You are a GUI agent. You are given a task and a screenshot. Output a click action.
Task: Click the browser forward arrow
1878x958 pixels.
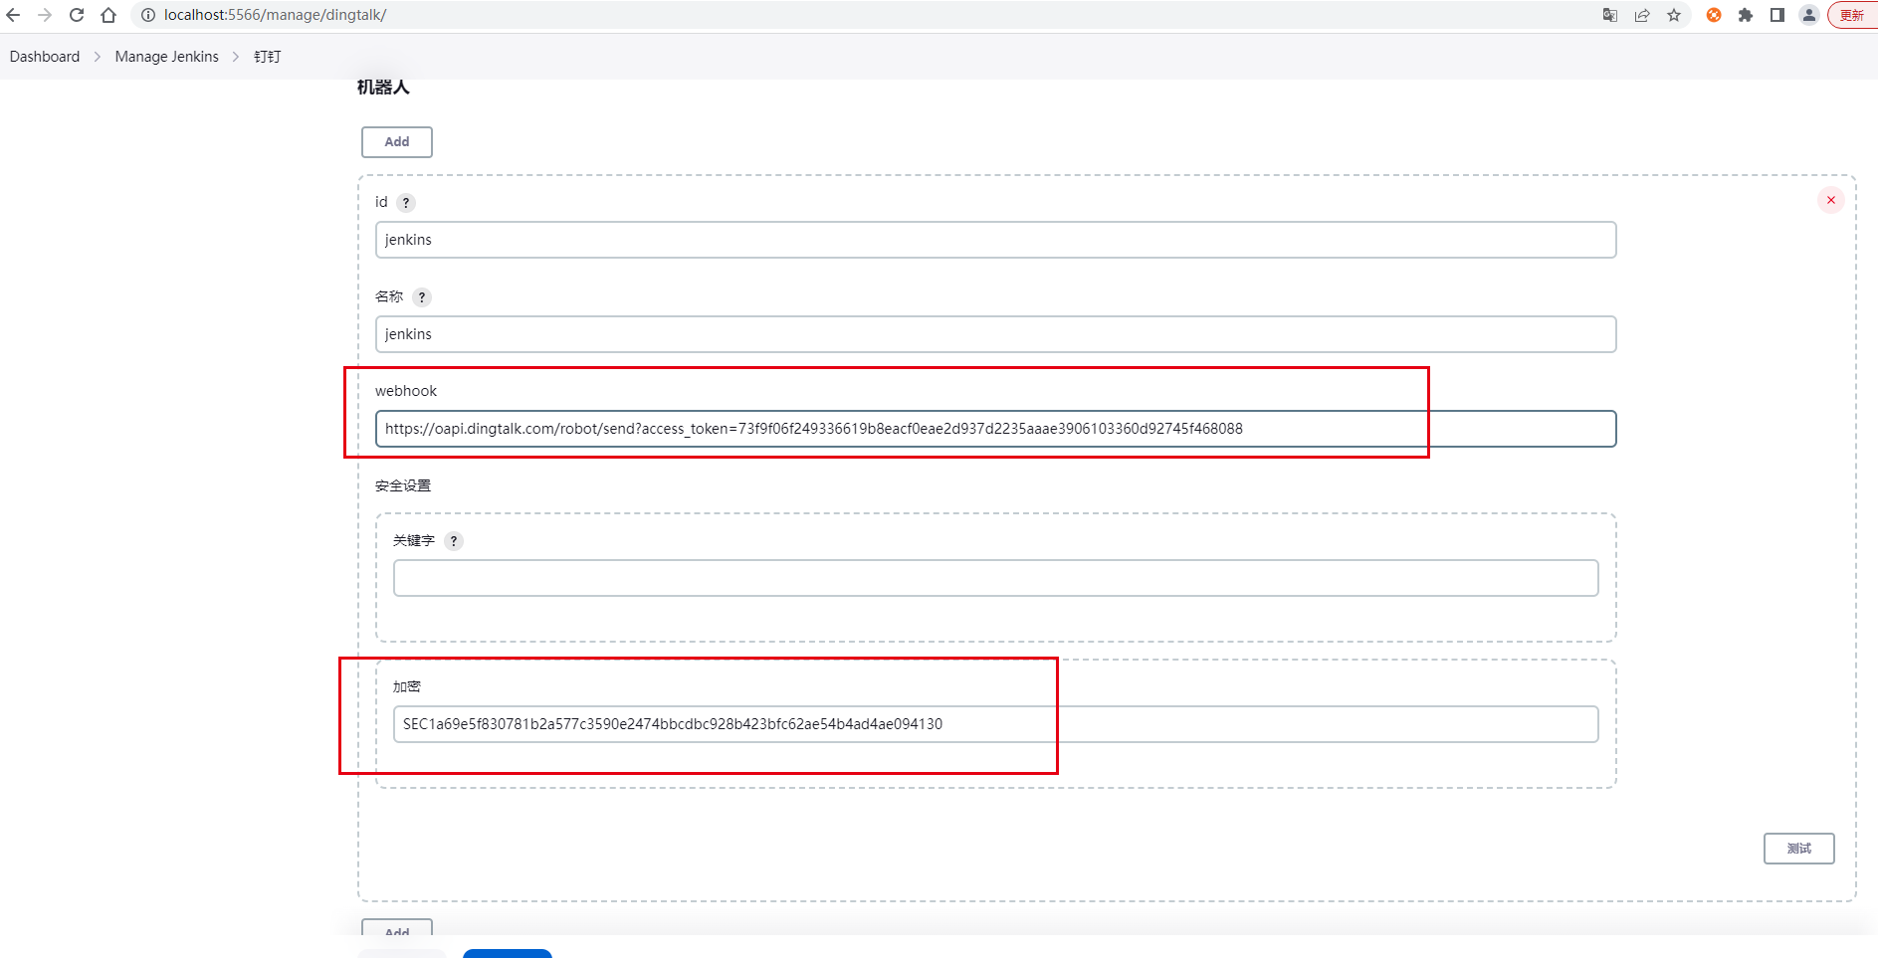click(x=45, y=15)
